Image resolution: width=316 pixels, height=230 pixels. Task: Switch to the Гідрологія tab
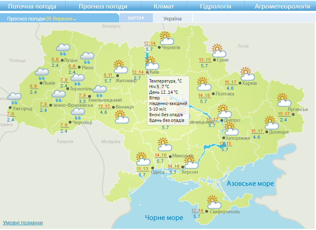pyautogui.click(x=215, y=6)
